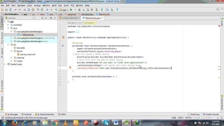224x126 pixels.
Task: Open the VCS menu
Action: click(x=72, y=6)
